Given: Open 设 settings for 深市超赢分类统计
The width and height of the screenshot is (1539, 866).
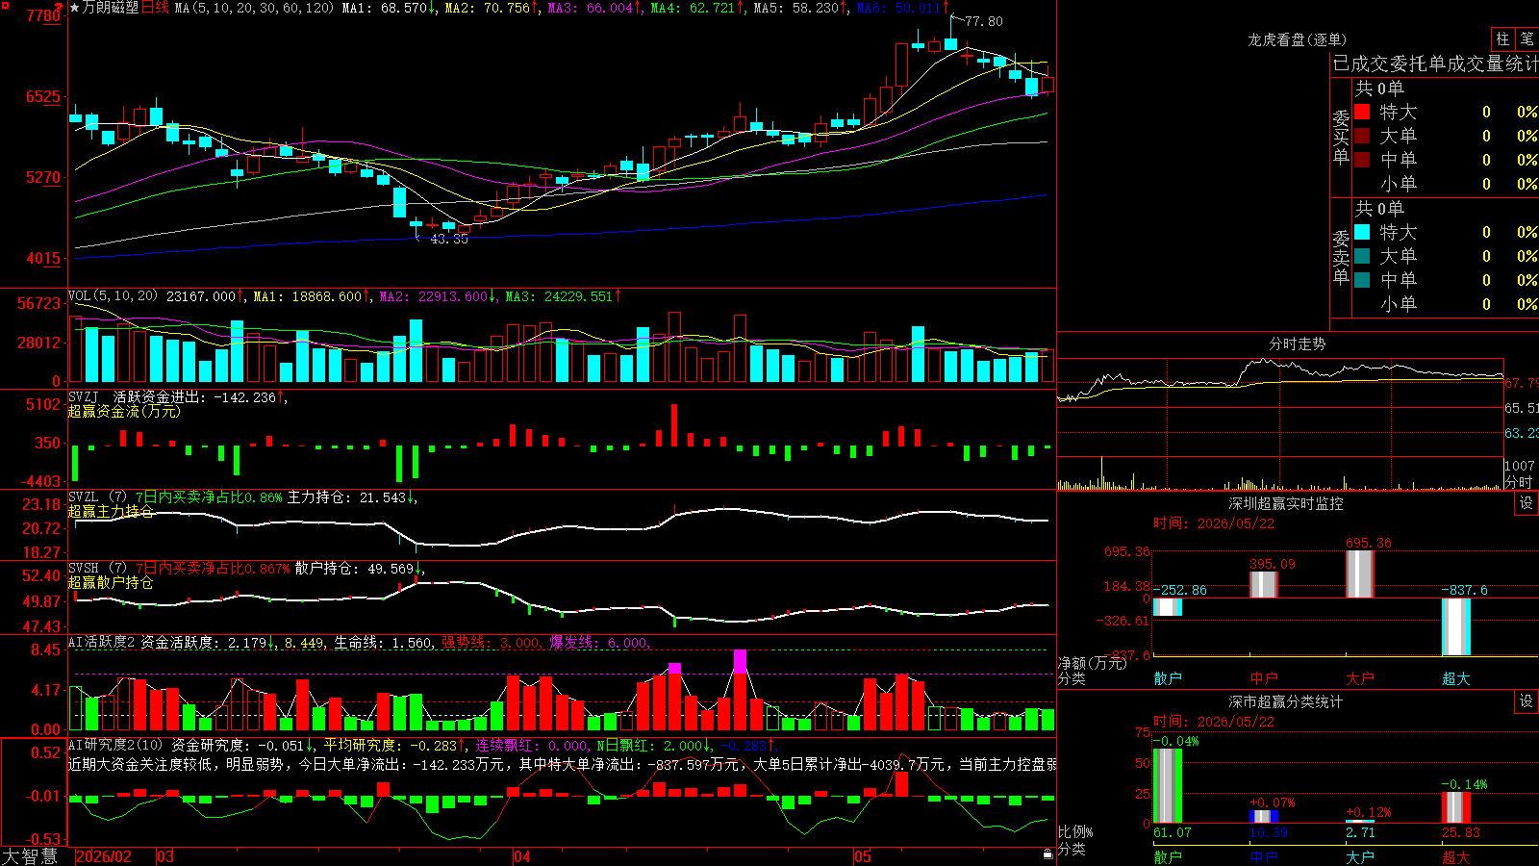Looking at the screenshot, I should [x=1526, y=701].
